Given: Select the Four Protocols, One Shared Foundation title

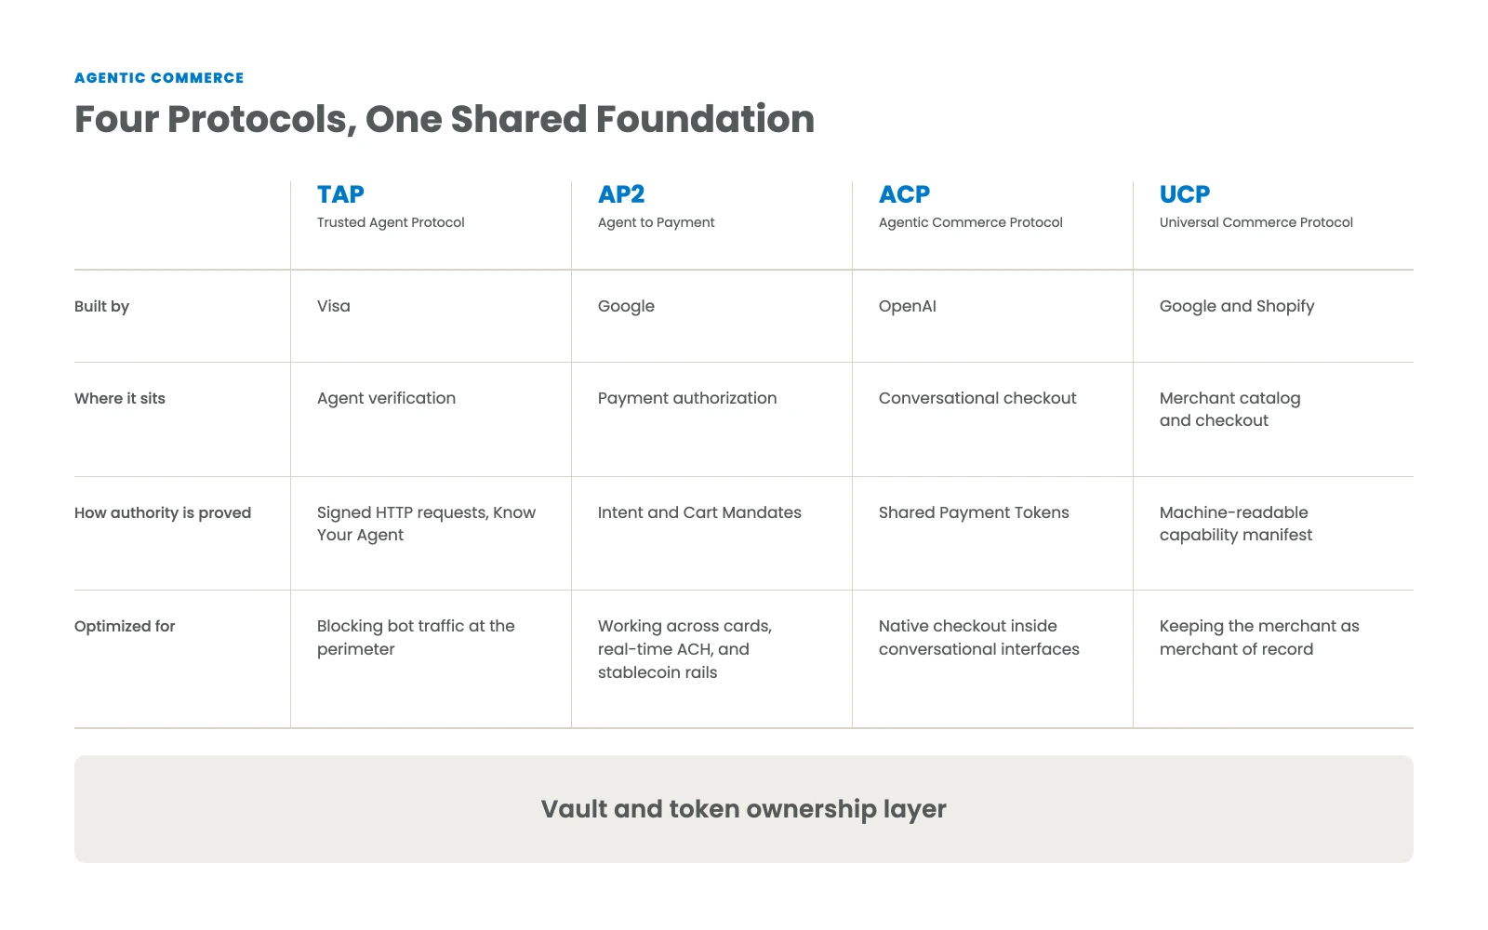Looking at the screenshot, I should click(x=445, y=120).
